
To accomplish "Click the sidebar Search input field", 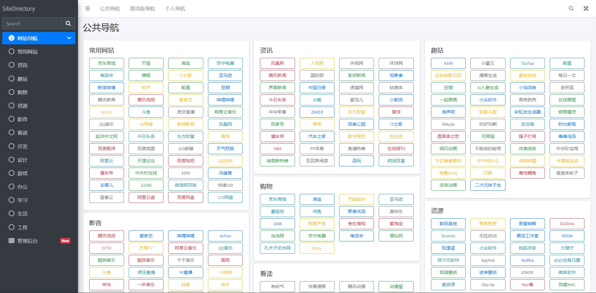I will click(32, 23).
